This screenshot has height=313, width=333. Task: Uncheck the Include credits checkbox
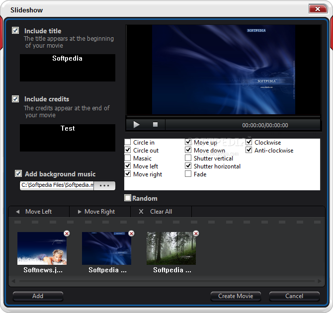coord(15,99)
